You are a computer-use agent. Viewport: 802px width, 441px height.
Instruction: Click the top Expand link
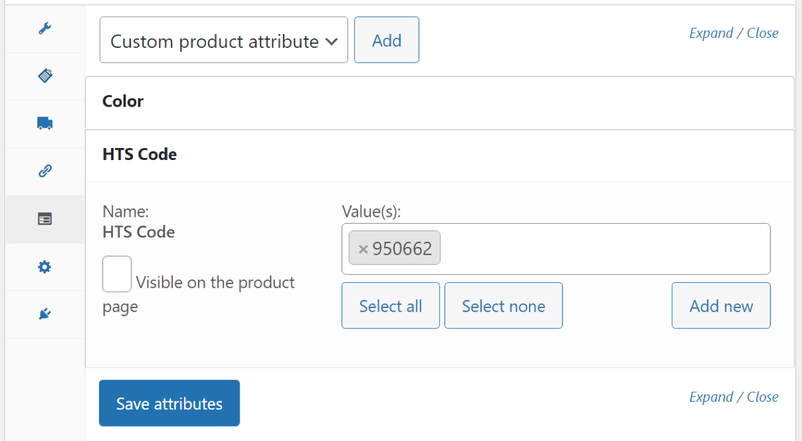pyautogui.click(x=711, y=33)
